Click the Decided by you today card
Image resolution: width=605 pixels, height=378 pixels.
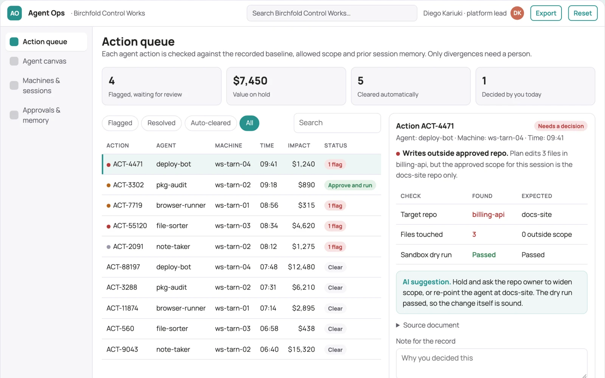[x=535, y=86]
